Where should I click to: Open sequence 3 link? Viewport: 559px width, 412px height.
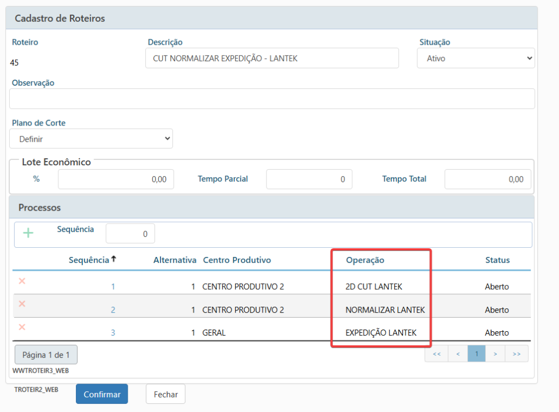click(113, 333)
